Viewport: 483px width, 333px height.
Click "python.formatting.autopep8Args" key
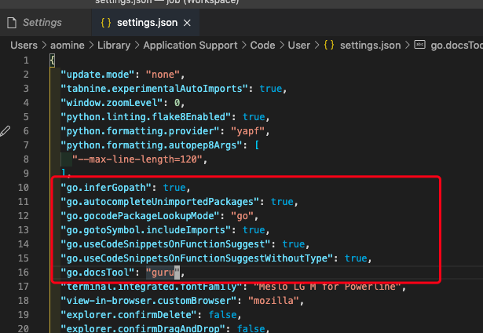(152, 145)
